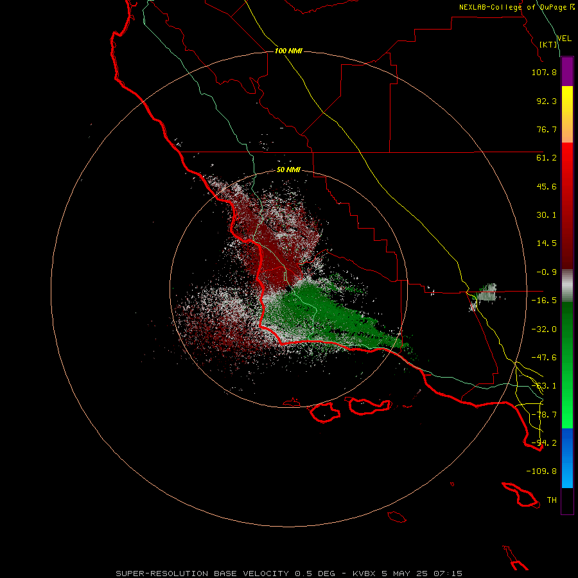The width and height of the screenshot is (578, 578).
Task: Select the -16.5 scale value
Action: coord(544,301)
